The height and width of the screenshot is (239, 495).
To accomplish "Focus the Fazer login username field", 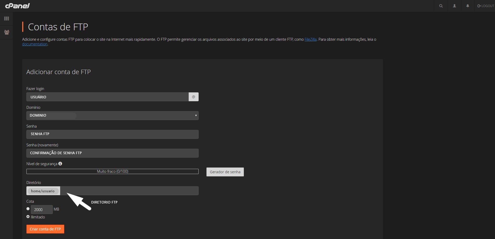I will point(107,97).
